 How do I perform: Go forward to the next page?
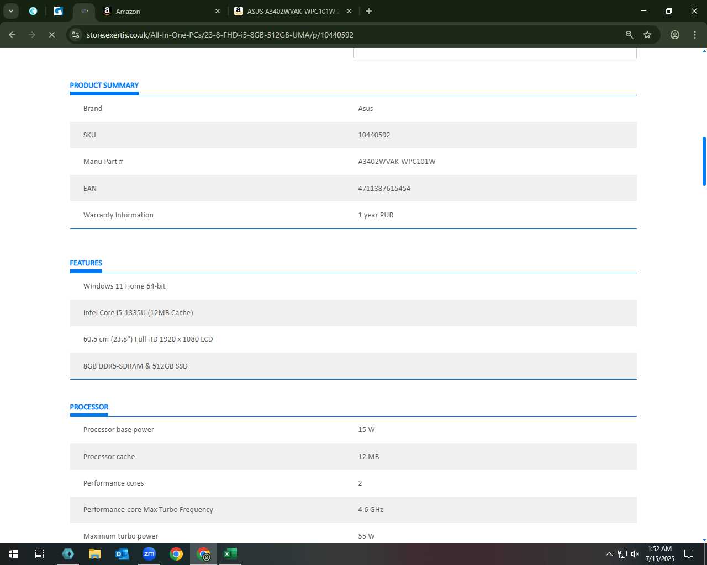coord(32,35)
